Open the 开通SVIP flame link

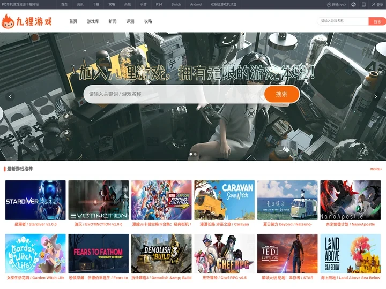[336, 5]
